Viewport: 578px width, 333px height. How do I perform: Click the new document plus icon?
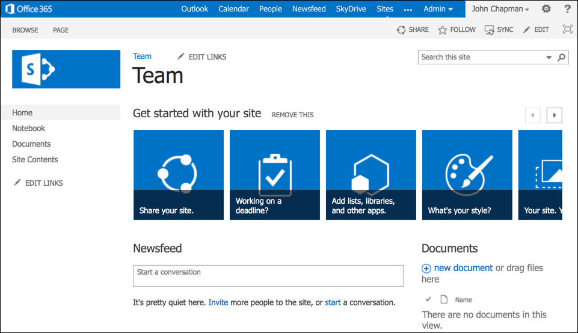[x=426, y=269]
